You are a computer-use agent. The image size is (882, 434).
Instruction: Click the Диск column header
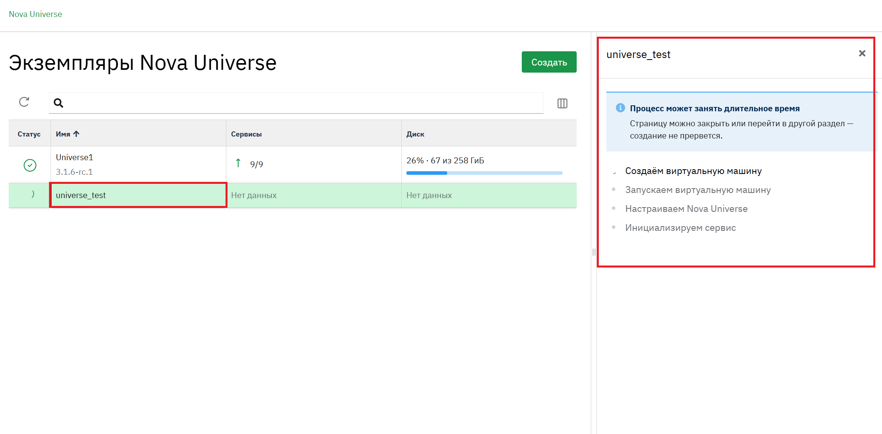point(415,134)
